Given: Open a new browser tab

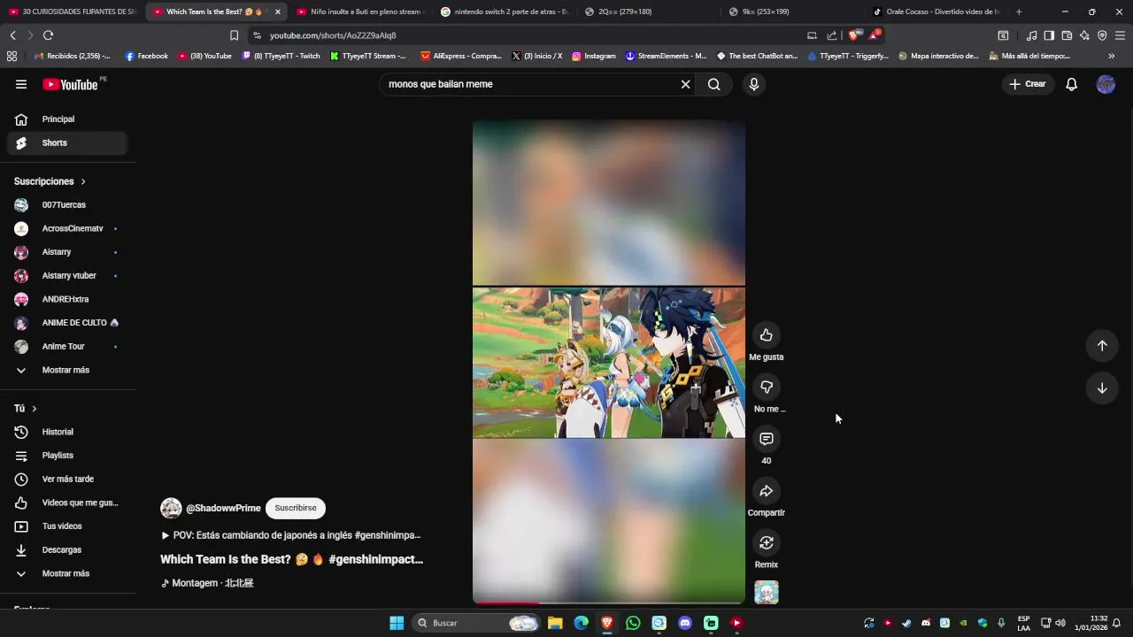Looking at the screenshot, I should click(x=1019, y=12).
